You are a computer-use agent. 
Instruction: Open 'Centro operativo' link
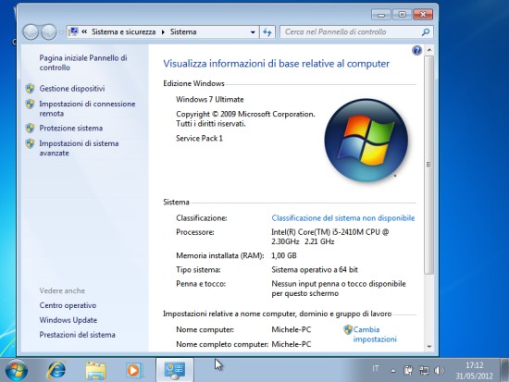tap(68, 305)
